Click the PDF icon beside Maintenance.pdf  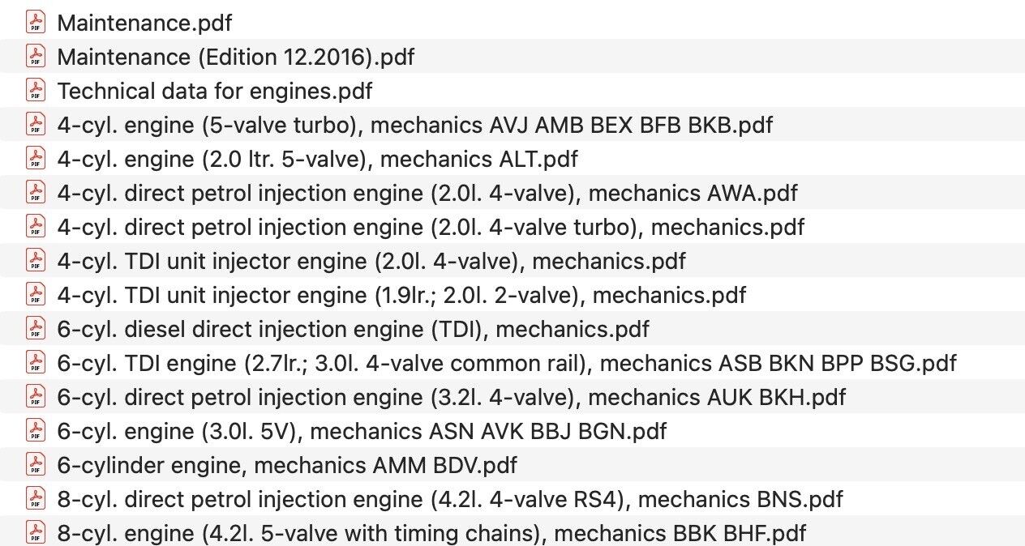(x=35, y=22)
